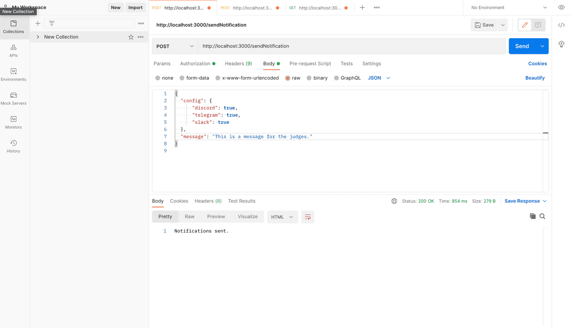Select the 'raw' body type
The height and width of the screenshot is (328, 571).
[287, 78]
